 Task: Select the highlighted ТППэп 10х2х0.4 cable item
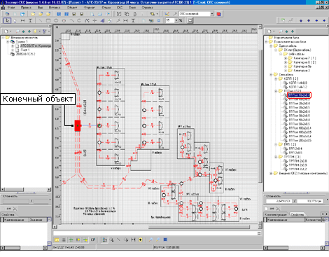pos(299,95)
